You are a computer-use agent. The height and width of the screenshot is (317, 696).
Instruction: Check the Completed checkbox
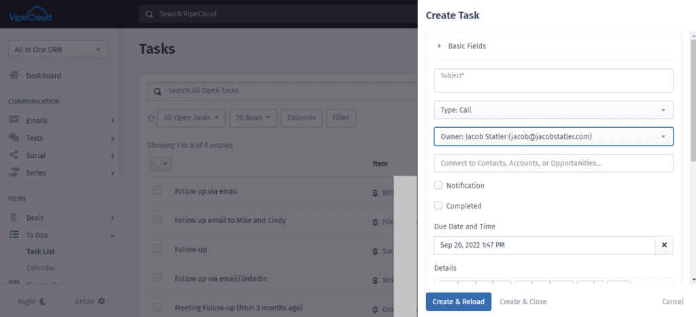point(438,205)
